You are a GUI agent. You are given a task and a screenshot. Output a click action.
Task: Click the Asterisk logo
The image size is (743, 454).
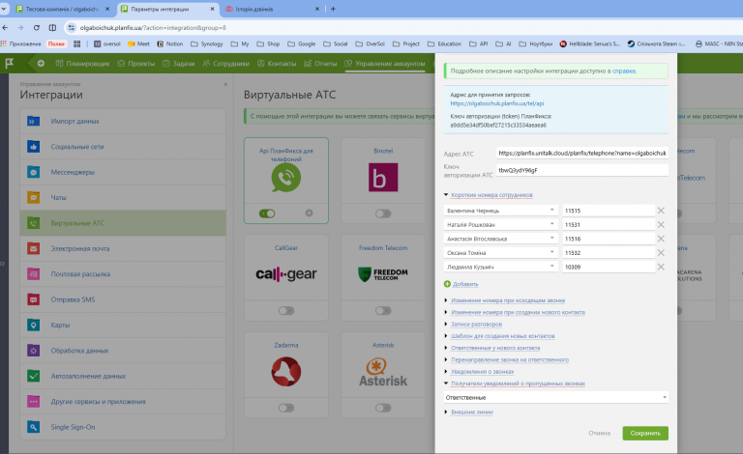tap(383, 372)
